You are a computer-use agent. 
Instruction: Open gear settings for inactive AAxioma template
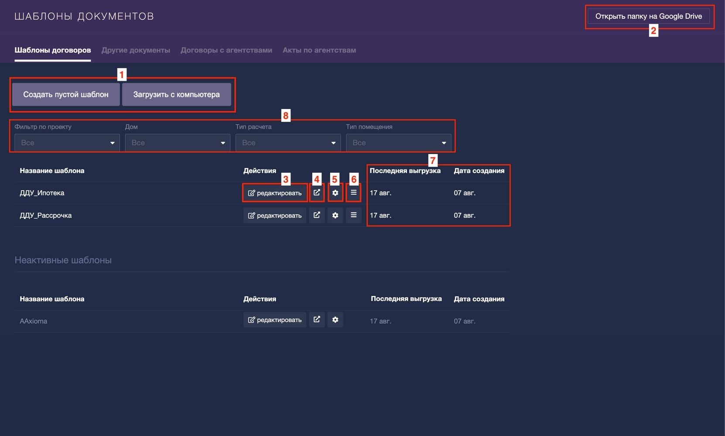335,320
